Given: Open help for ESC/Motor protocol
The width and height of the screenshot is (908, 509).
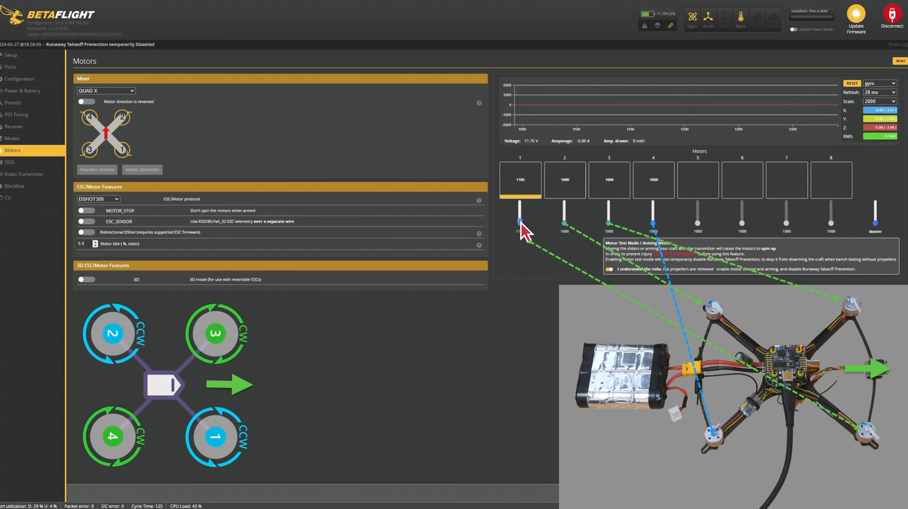Looking at the screenshot, I should coord(479,201).
